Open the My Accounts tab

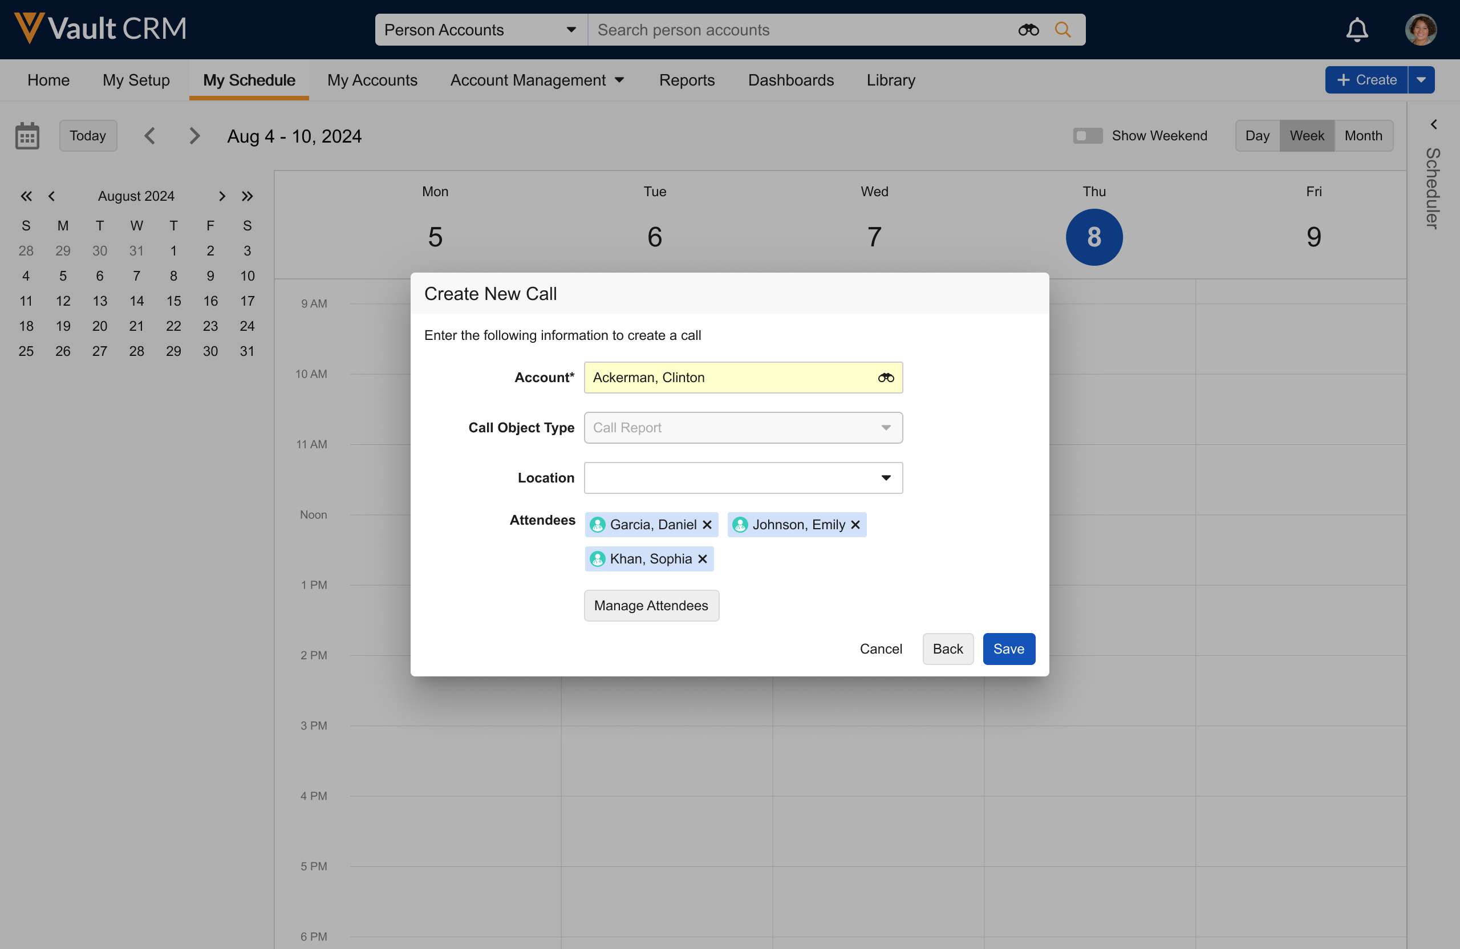coord(372,80)
